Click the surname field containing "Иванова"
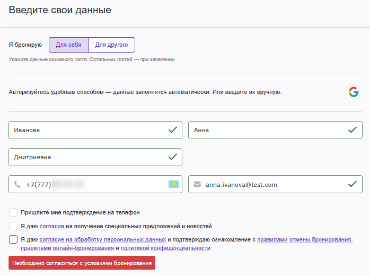 coord(85,130)
